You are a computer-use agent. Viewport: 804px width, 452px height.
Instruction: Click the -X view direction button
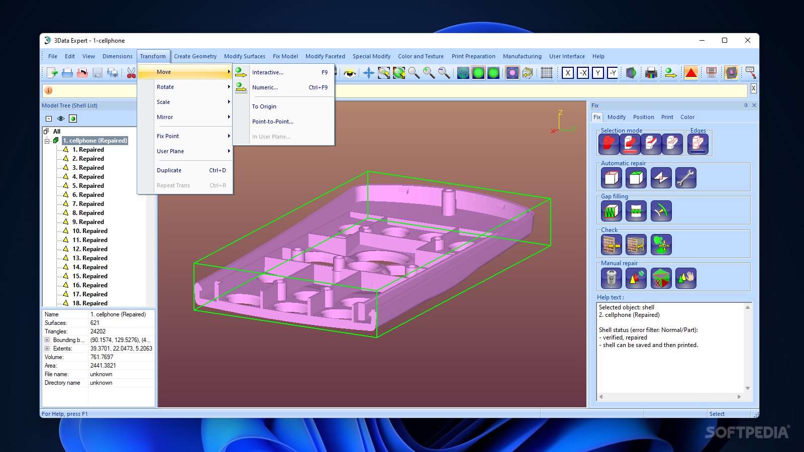click(x=583, y=73)
